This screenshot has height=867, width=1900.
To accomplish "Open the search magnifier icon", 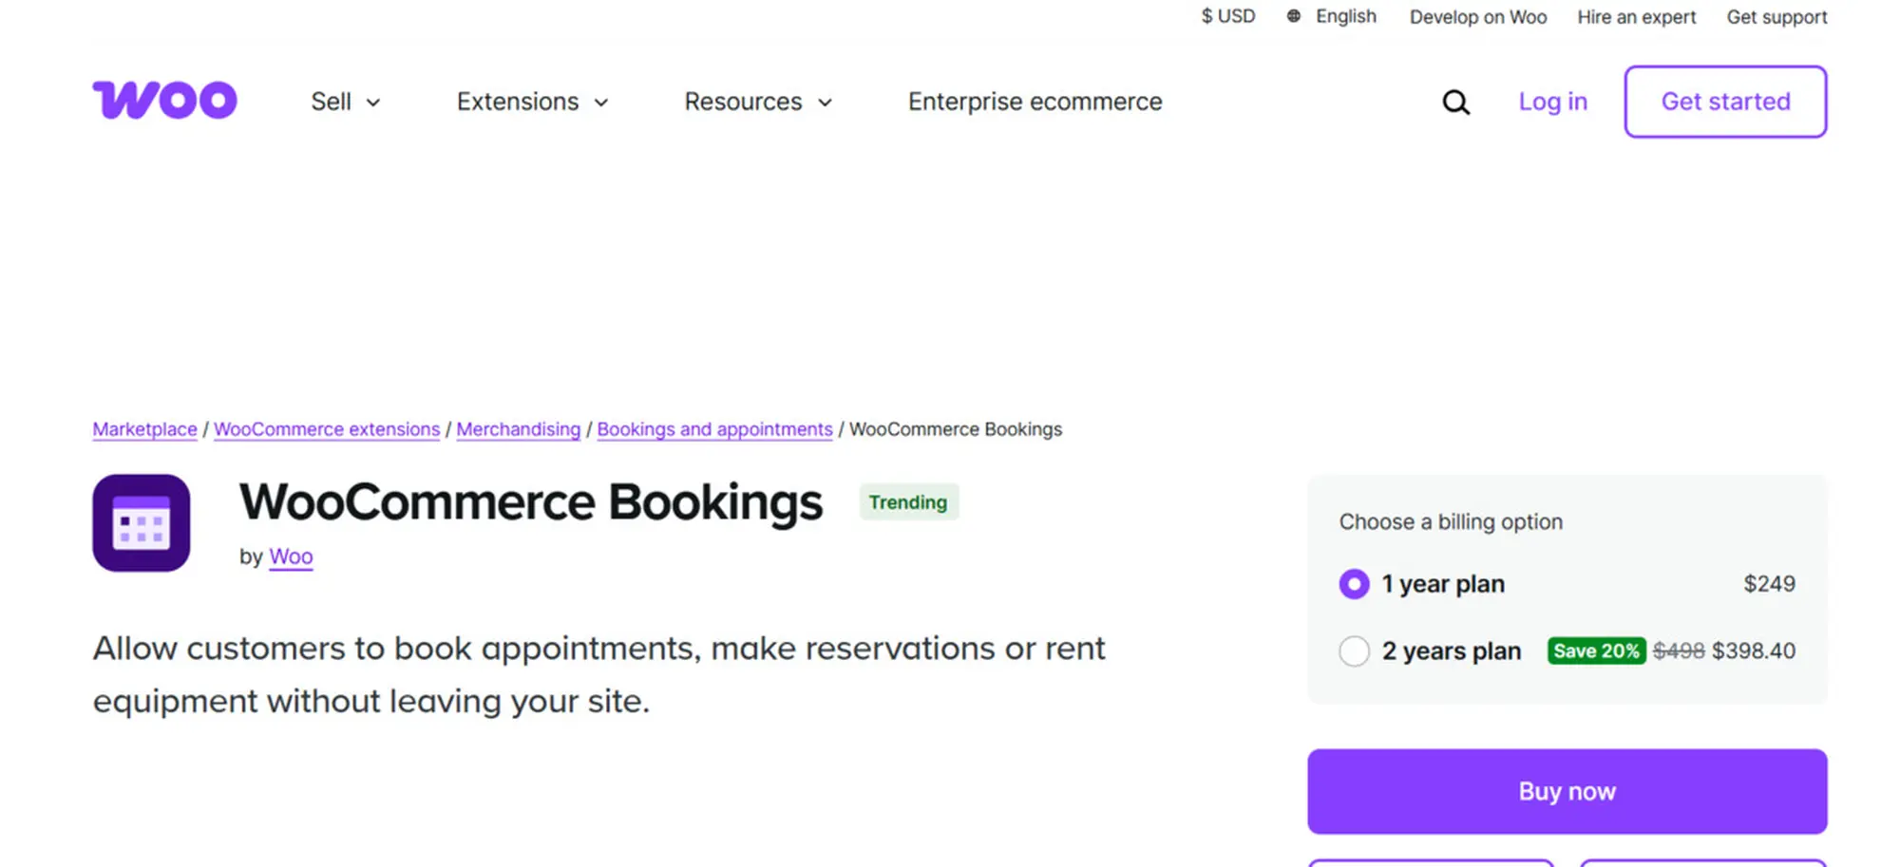I will tap(1455, 102).
